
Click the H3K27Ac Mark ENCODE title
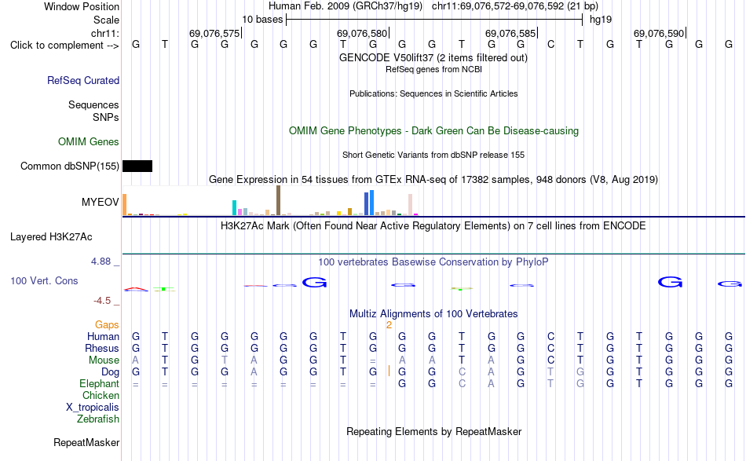[433, 226]
